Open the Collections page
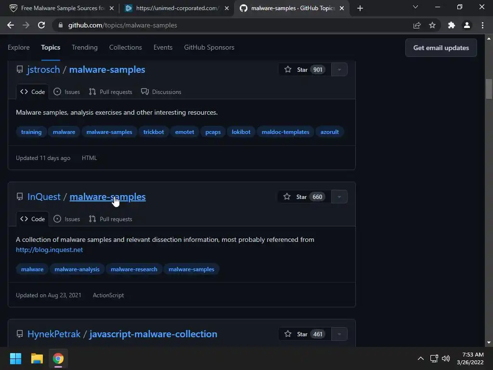Screen dimensions: 493x370 click(126, 48)
